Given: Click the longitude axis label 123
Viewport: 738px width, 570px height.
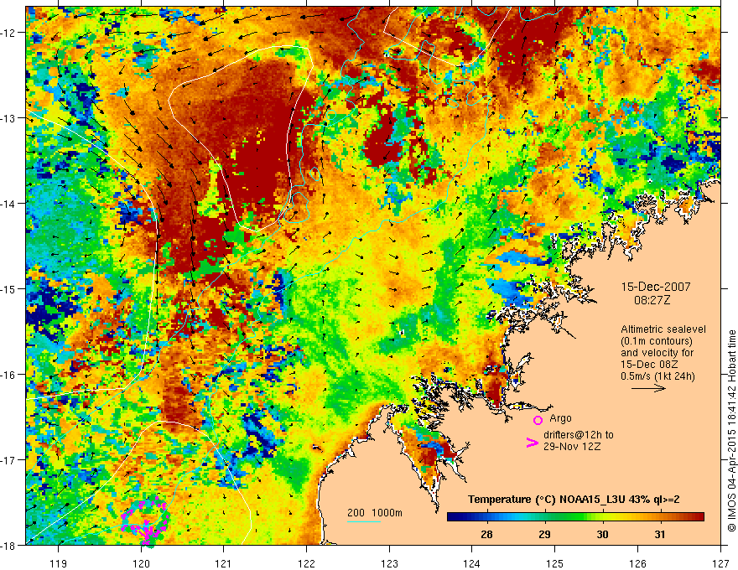Looking at the screenshot, I should pyautogui.click(x=389, y=563).
